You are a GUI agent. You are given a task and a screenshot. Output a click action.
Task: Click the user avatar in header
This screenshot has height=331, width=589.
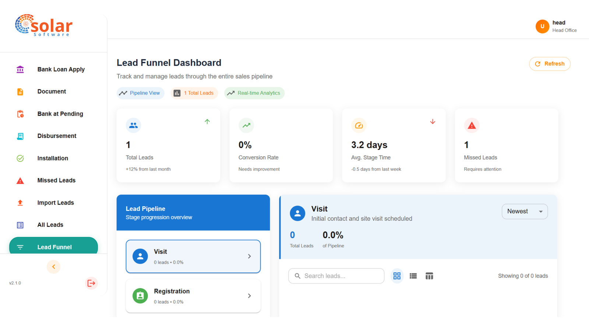[542, 26]
